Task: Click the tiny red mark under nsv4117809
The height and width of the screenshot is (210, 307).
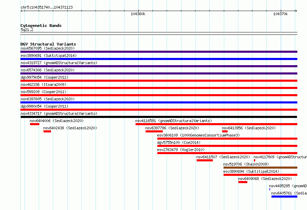Action: pos(255,160)
